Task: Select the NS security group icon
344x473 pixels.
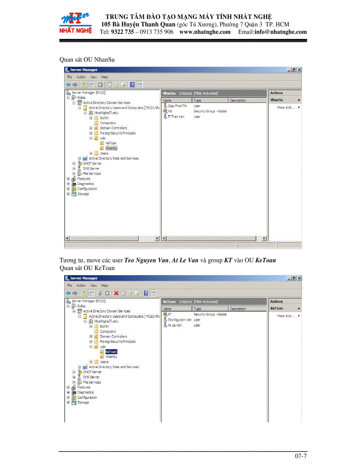Action: pos(165,111)
